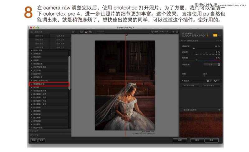Click add positive control point button

[x=209, y=81]
